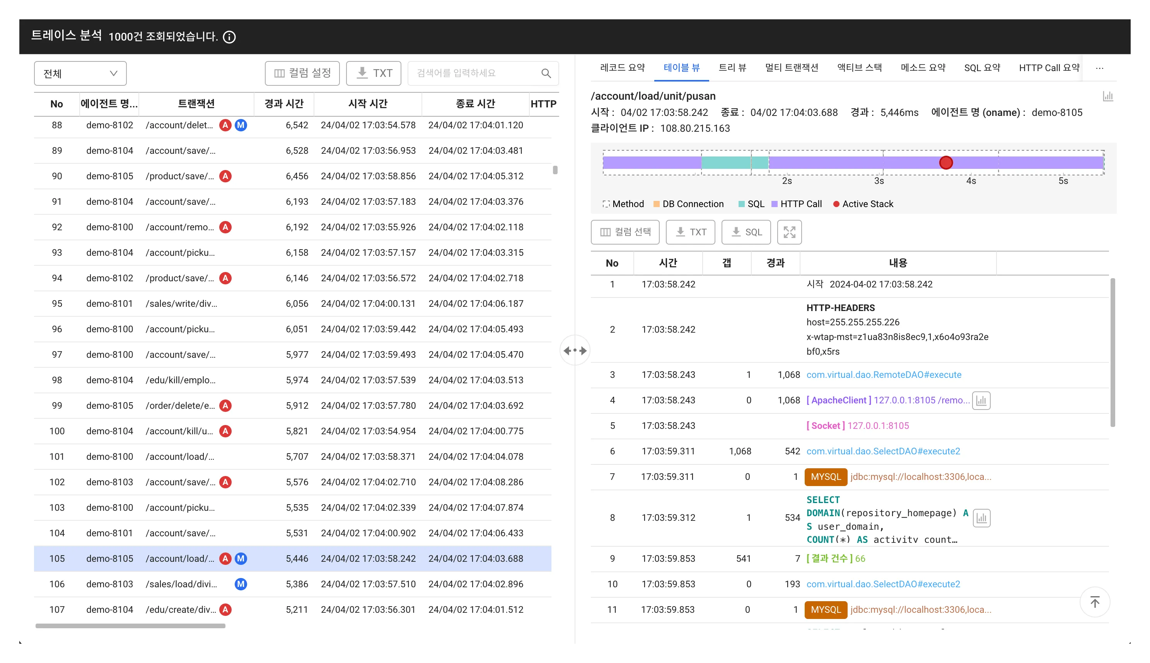This screenshot has width=1150, height=663.
Task: Switch to the SQL 요약 tab
Action: pos(981,68)
